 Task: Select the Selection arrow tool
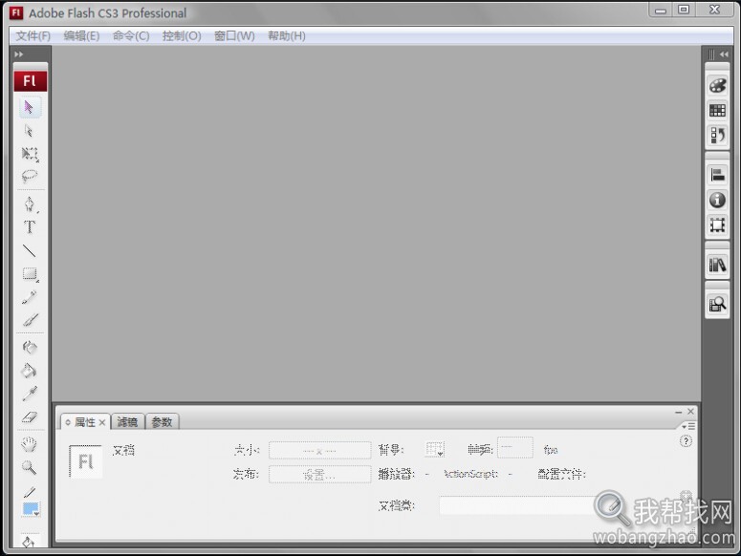(x=30, y=108)
